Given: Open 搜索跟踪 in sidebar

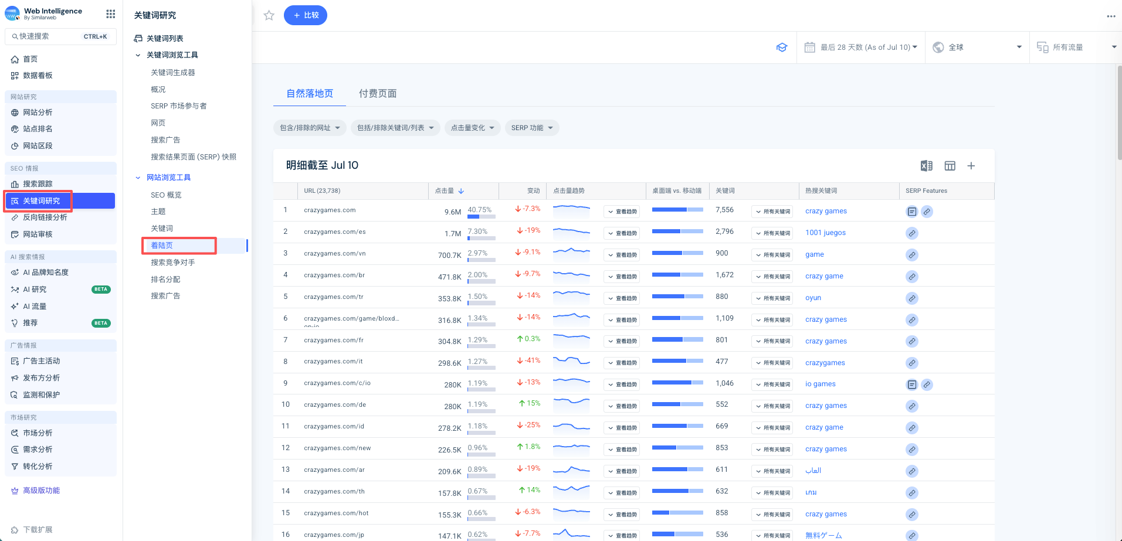Looking at the screenshot, I should click(38, 184).
